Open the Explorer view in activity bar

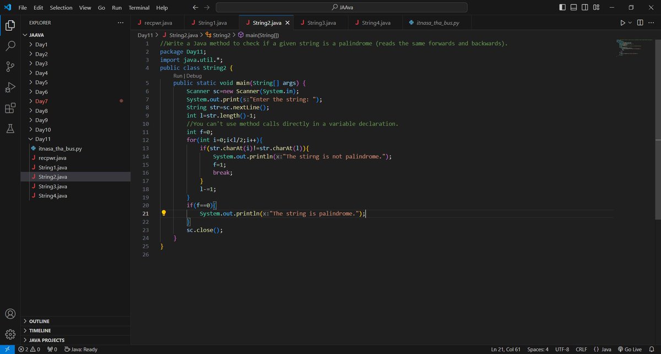[10, 25]
